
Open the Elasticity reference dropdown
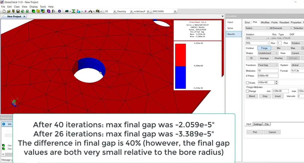124,11
